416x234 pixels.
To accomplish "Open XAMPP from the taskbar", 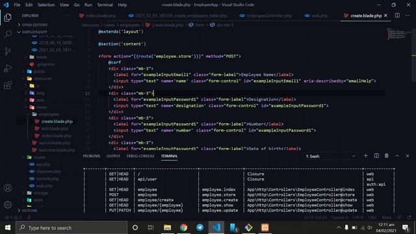I will pyautogui.click(x=265, y=227).
